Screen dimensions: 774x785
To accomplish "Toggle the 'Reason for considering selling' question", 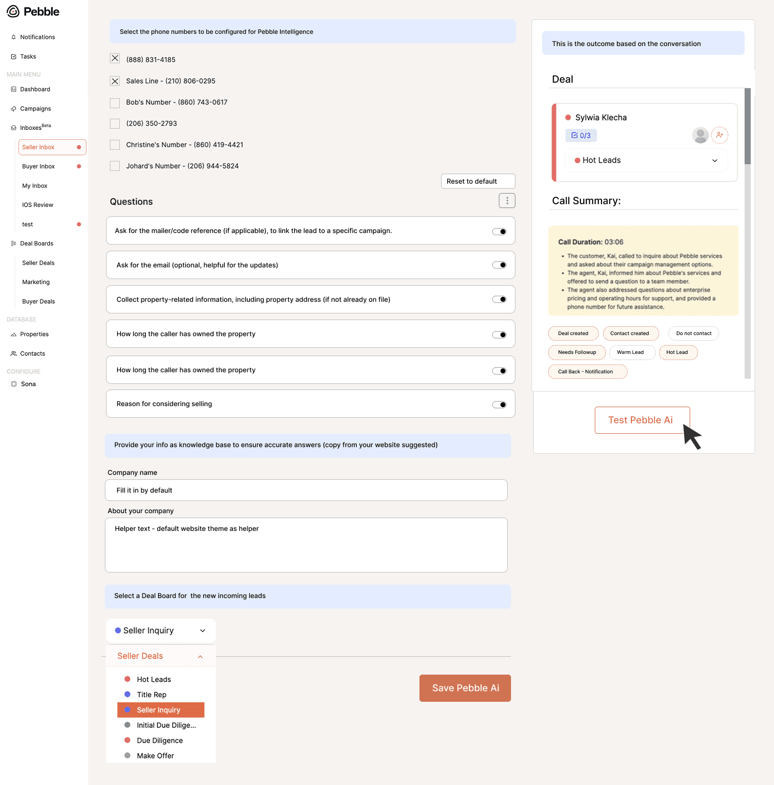I will pos(499,405).
